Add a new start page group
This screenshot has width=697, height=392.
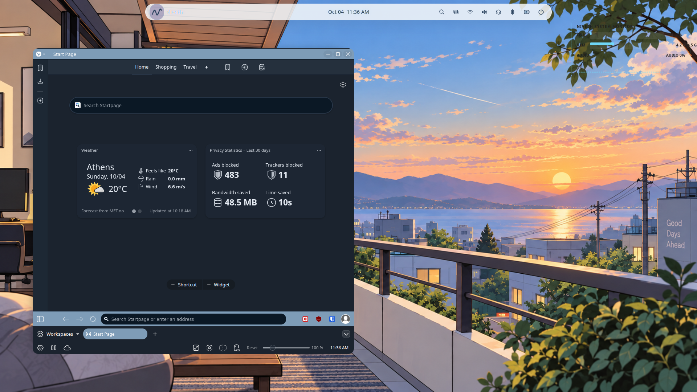207,67
